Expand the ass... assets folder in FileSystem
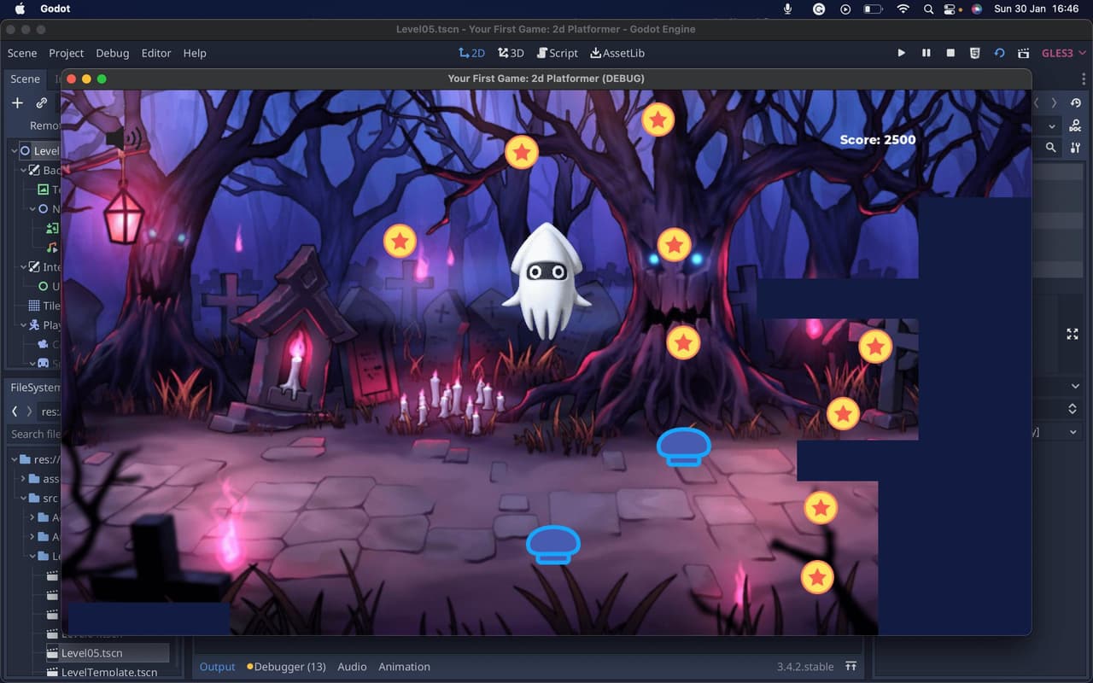This screenshot has height=683, width=1093. tap(23, 479)
